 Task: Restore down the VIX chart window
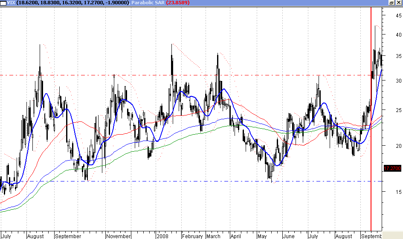(x=391, y=3)
